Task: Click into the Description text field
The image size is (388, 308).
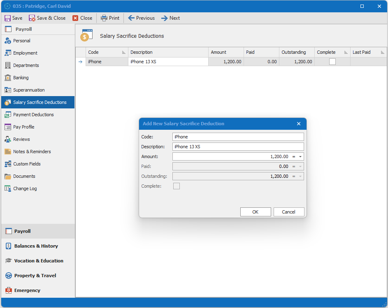Action: (238, 147)
